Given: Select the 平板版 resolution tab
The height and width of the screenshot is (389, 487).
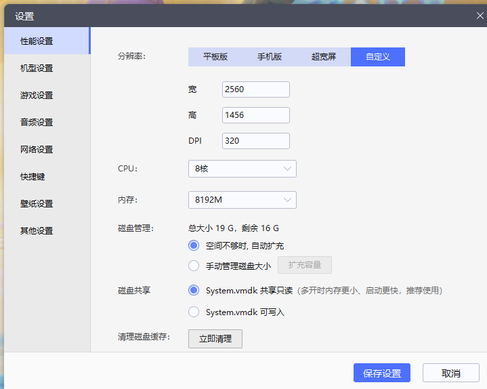Looking at the screenshot, I should coord(215,57).
